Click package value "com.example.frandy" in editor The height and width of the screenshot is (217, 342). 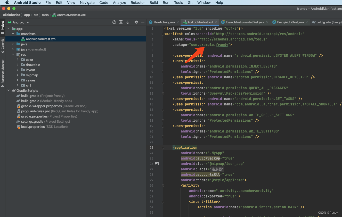210,45
